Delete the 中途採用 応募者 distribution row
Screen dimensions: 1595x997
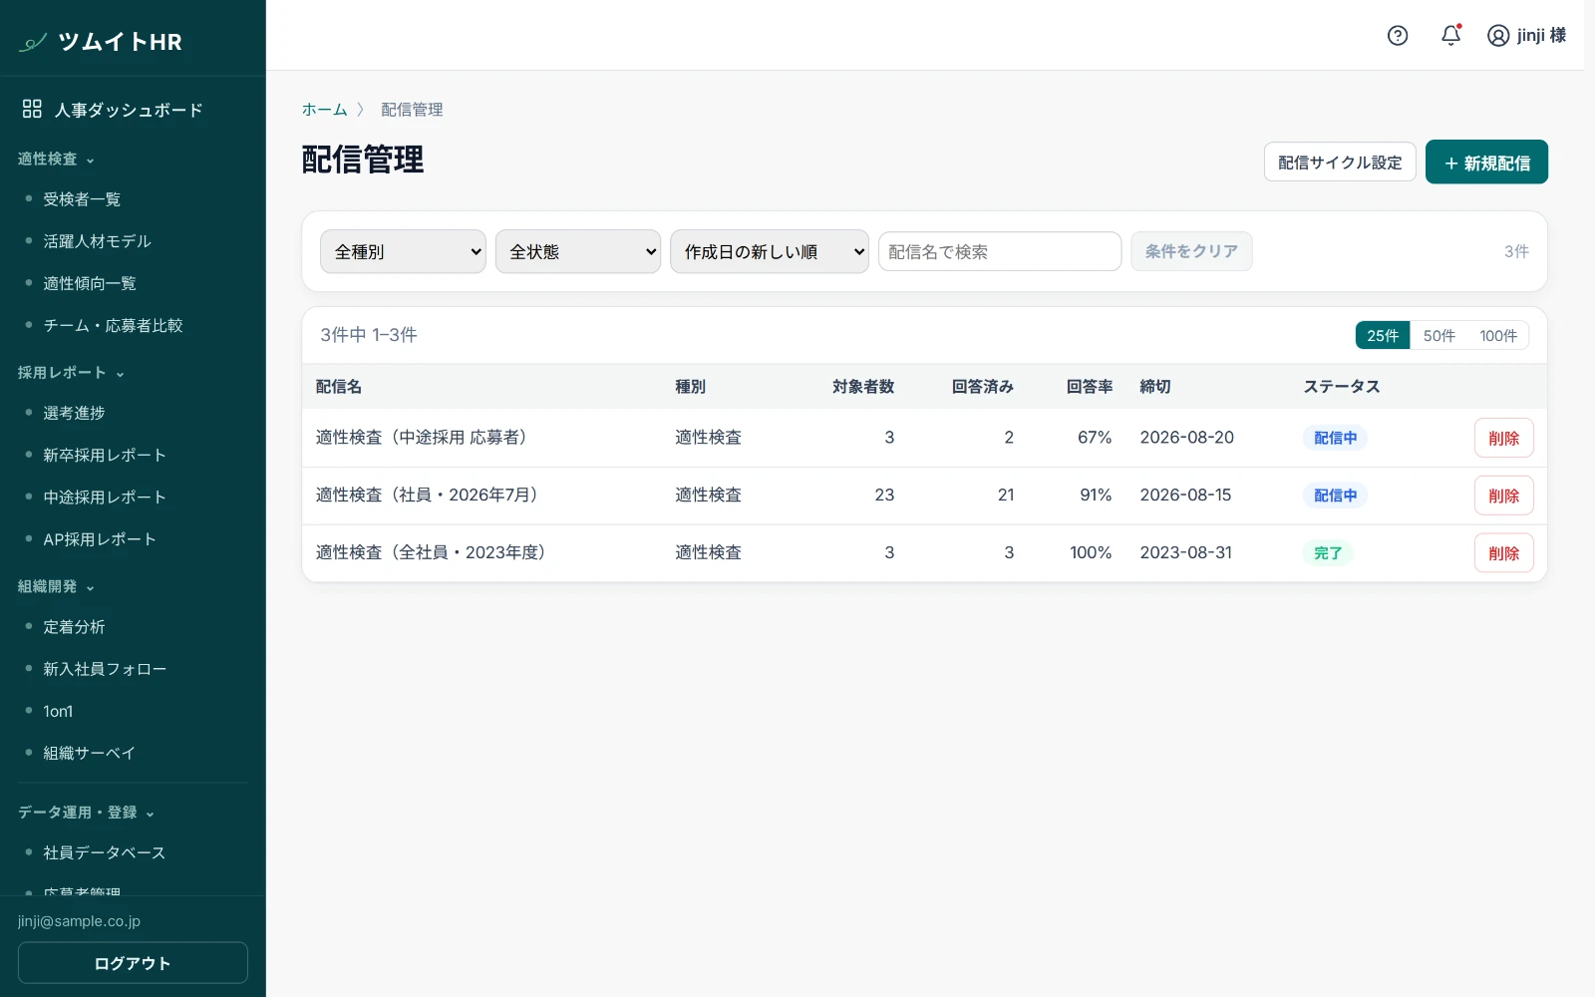(1503, 438)
